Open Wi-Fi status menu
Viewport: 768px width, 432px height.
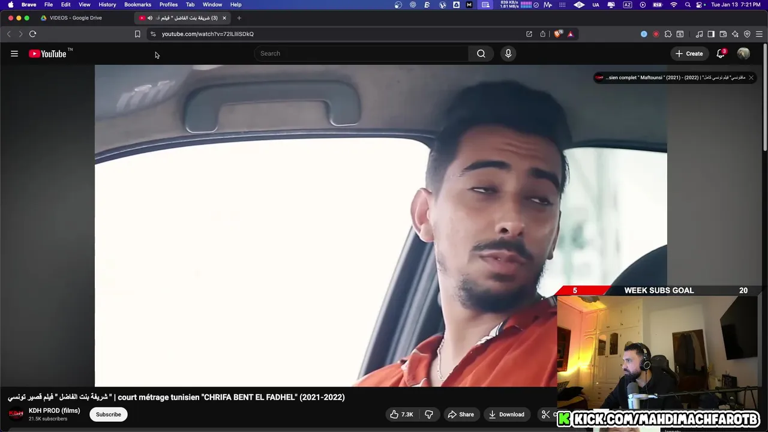[x=673, y=5]
